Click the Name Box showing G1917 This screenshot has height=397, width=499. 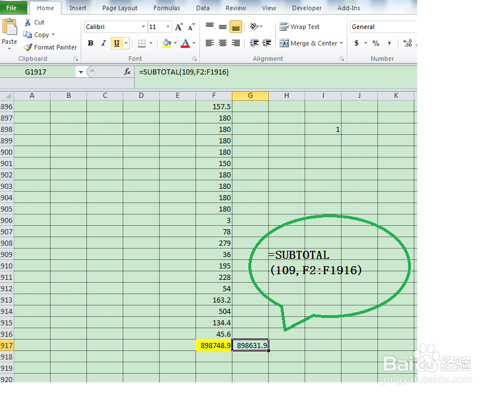(x=38, y=72)
